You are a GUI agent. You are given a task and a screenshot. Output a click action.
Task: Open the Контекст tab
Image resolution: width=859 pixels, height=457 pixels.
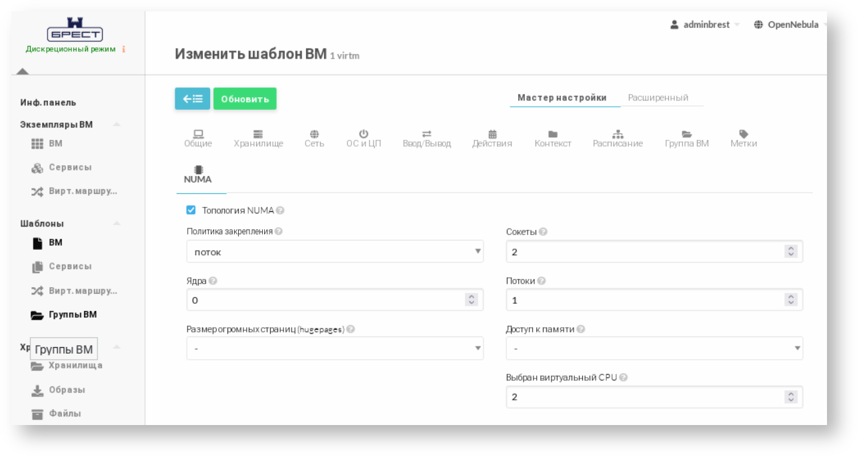tap(553, 139)
